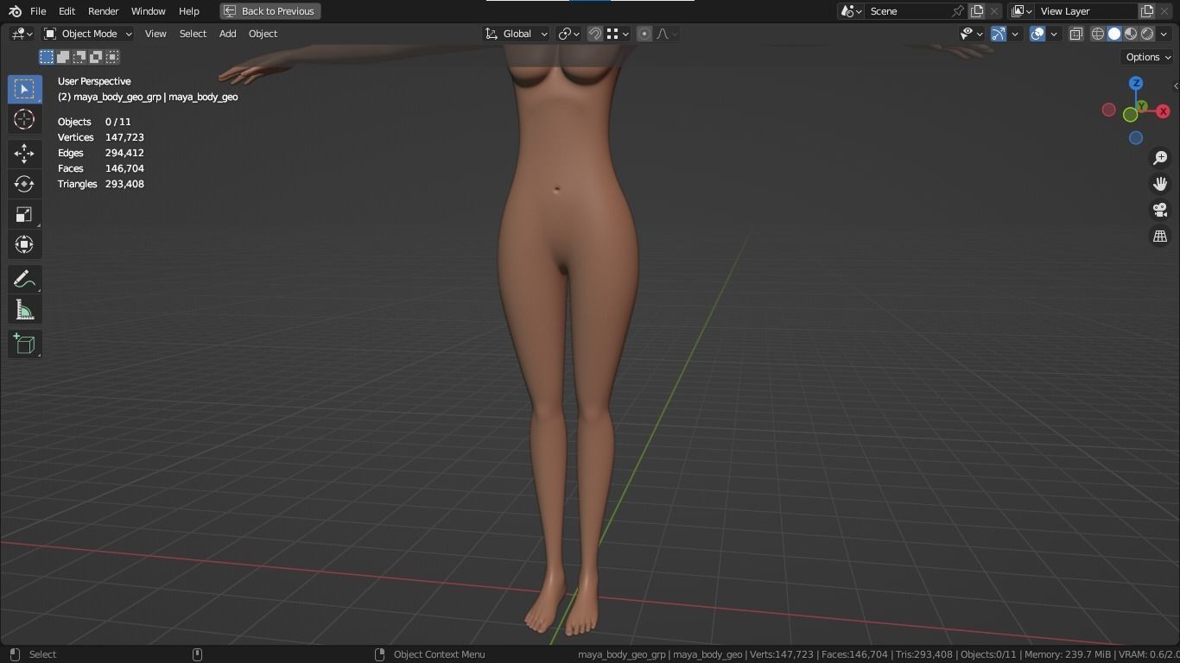The image size is (1180, 663).
Task: Switch to material preview shading
Action: click(1131, 34)
